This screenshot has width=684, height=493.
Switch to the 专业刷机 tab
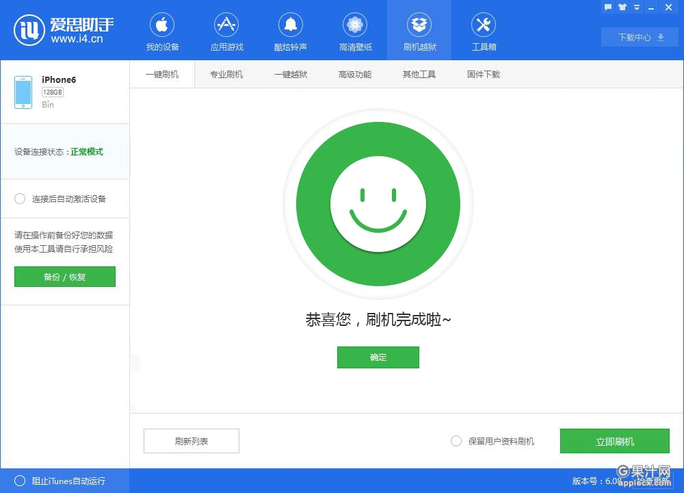pos(226,74)
